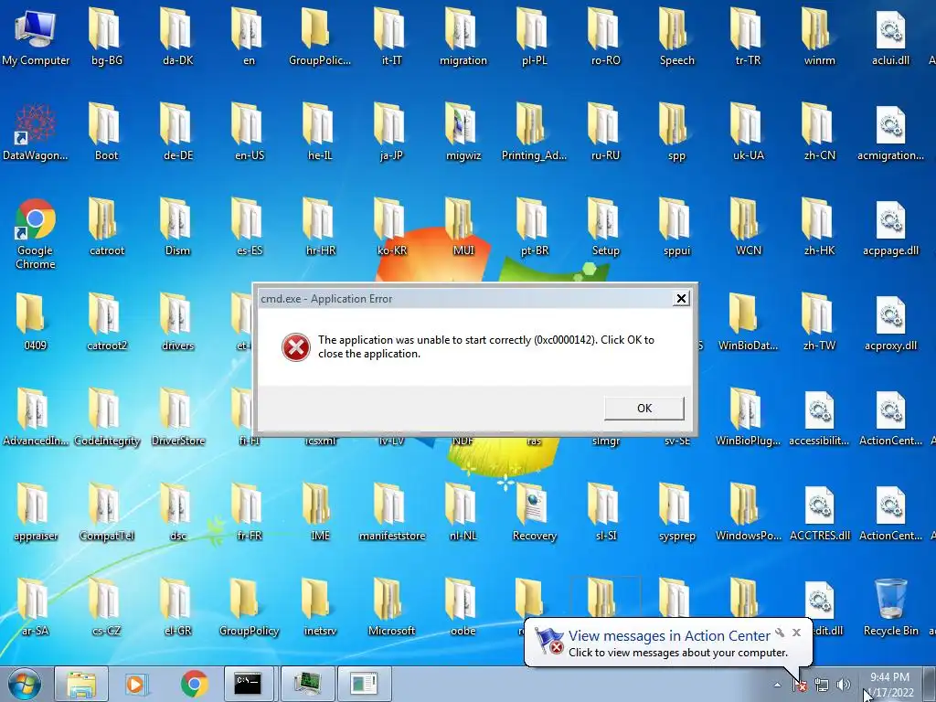Select the DriverStore folder
This screenshot has width=936, height=702.
tap(177, 417)
